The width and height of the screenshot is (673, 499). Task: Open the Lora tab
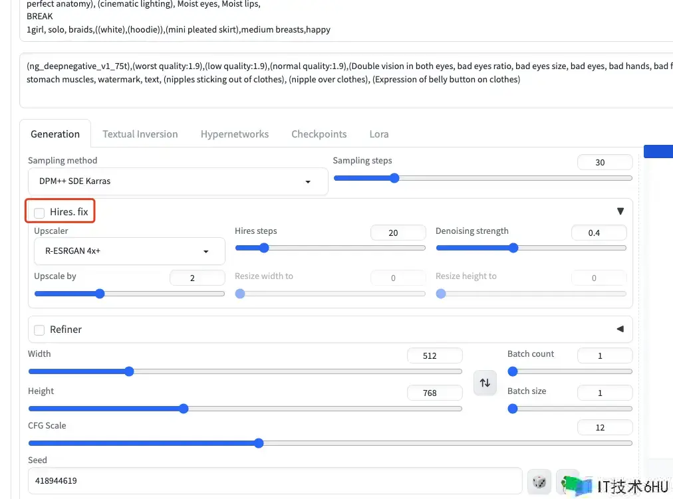pyautogui.click(x=379, y=134)
